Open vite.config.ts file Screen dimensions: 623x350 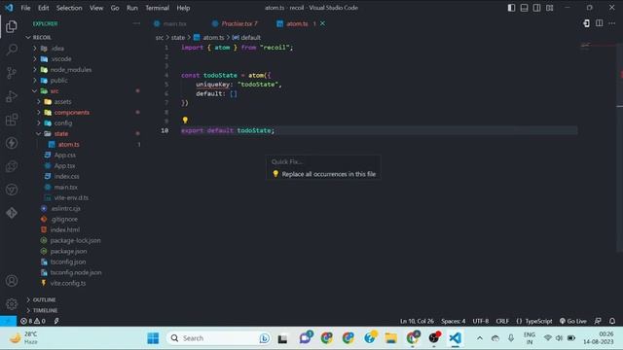pos(67,283)
